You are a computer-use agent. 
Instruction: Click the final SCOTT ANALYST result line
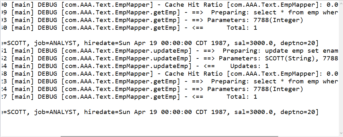[x=160, y=112]
